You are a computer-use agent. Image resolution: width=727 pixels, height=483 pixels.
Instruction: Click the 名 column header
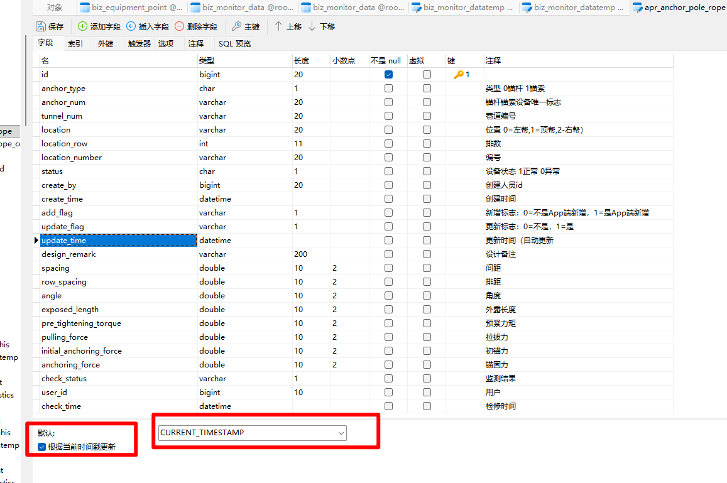(x=118, y=61)
